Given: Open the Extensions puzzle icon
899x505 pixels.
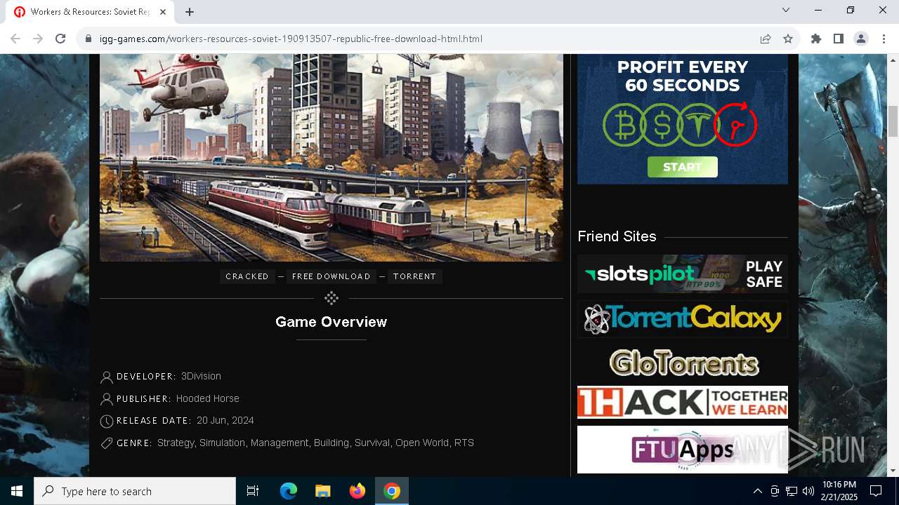Looking at the screenshot, I should (816, 39).
